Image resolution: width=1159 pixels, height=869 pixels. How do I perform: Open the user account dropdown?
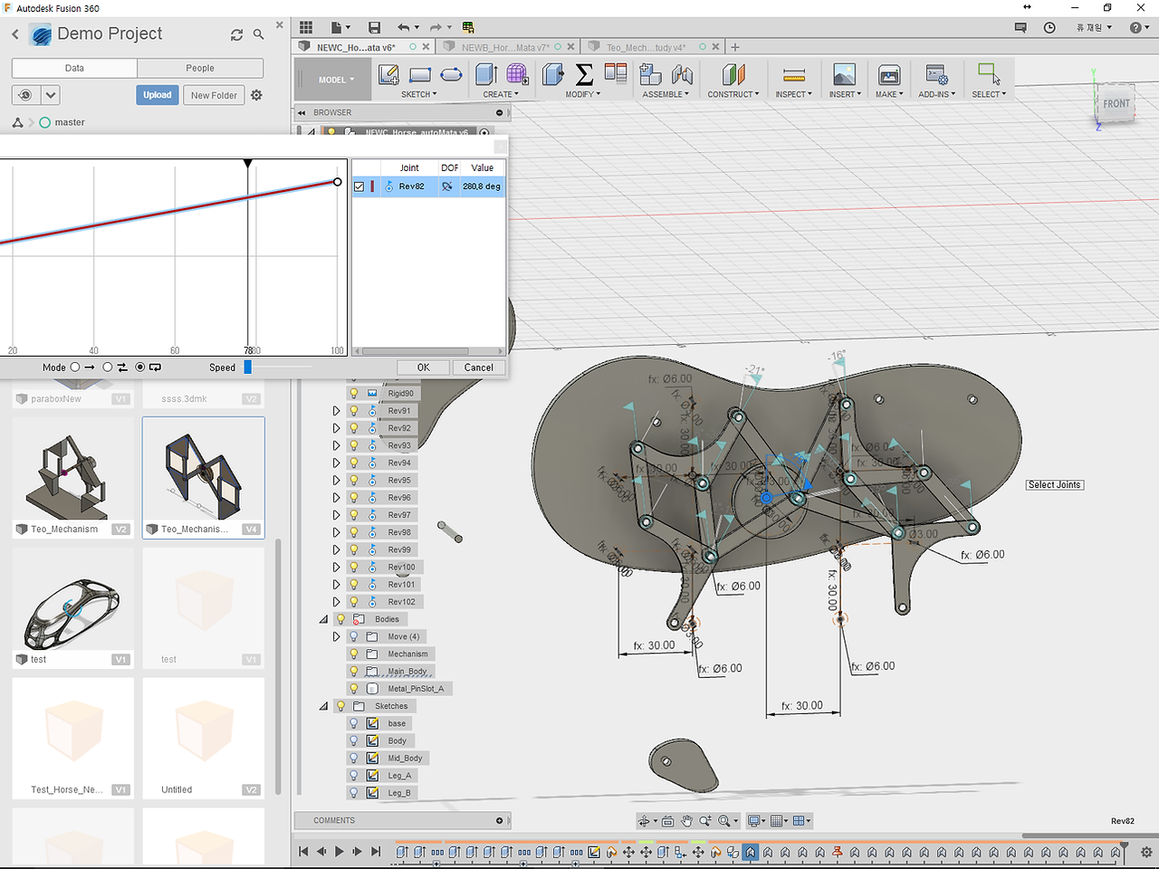coord(1094,27)
